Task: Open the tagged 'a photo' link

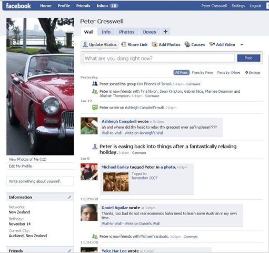Action: (168, 167)
